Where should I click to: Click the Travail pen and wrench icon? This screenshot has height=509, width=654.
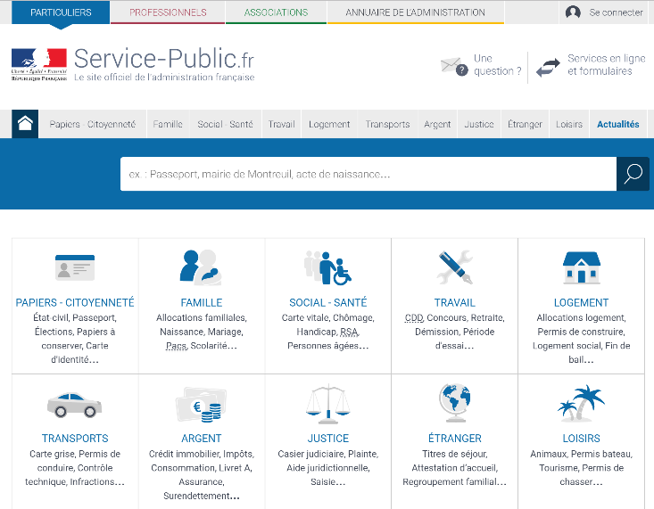click(454, 267)
